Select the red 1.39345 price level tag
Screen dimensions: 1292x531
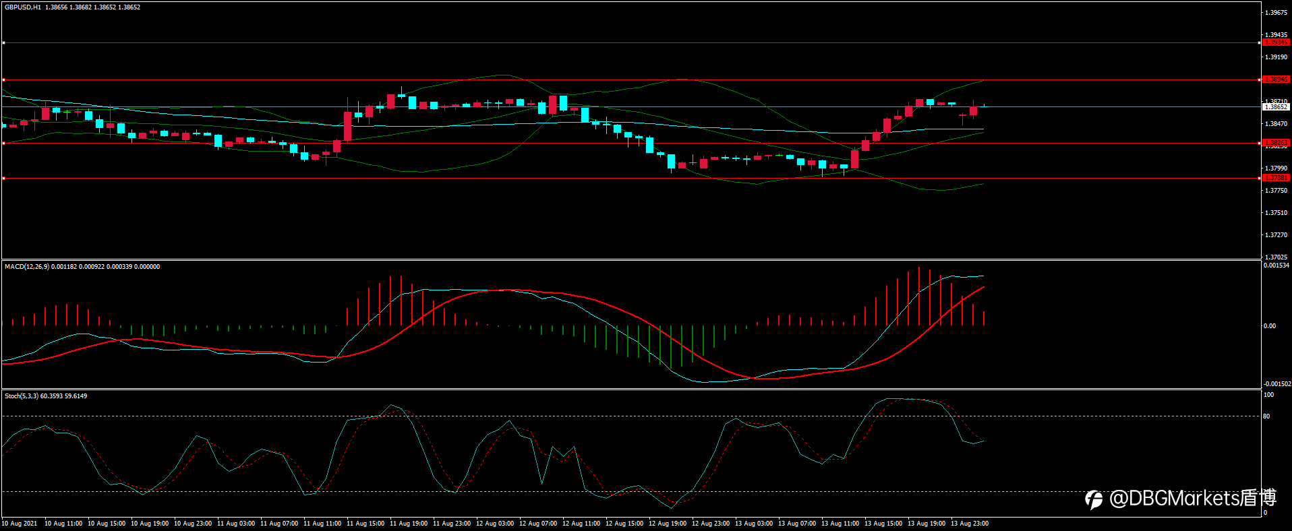tap(1276, 42)
